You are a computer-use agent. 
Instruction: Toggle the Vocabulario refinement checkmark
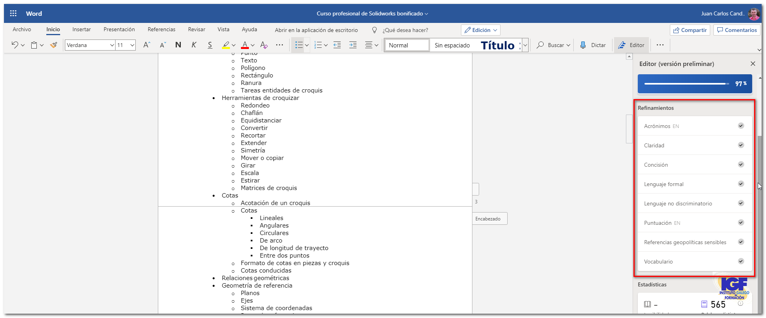click(x=741, y=261)
